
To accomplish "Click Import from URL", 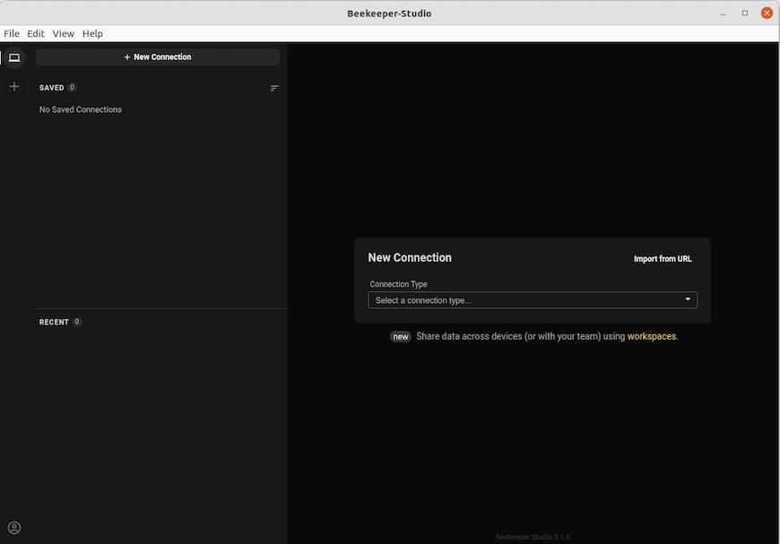I will point(663,259).
